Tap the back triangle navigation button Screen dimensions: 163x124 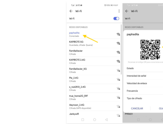(x=106, y=120)
